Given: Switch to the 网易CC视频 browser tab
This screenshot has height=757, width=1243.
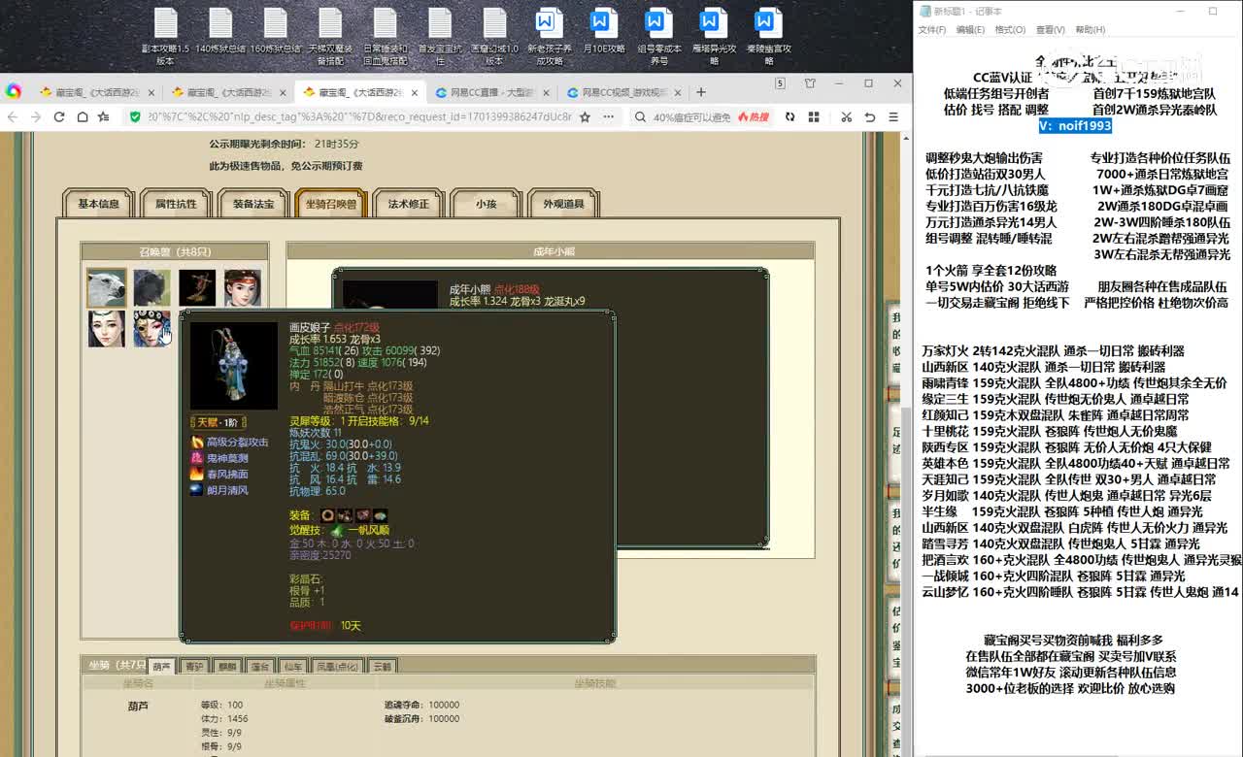Looking at the screenshot, I should click(623, 93).
